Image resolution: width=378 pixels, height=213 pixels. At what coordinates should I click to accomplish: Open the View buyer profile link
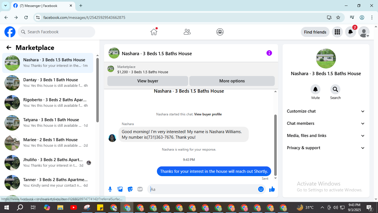pyautogui.click(x=208, y=114)
